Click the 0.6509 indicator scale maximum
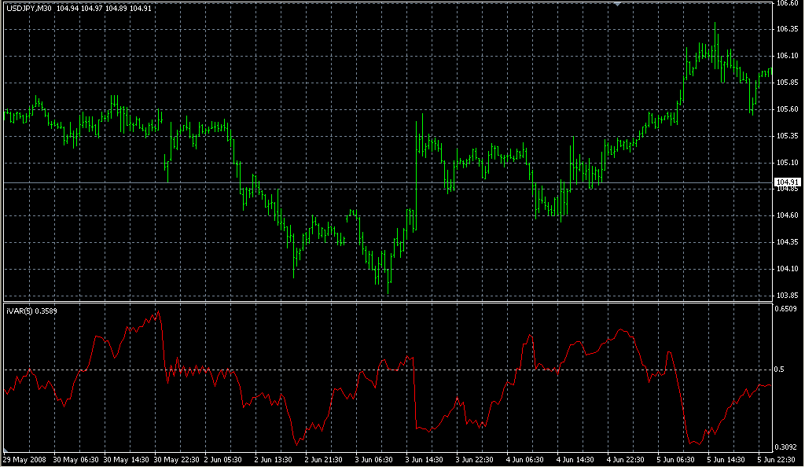 click(787, 310)
